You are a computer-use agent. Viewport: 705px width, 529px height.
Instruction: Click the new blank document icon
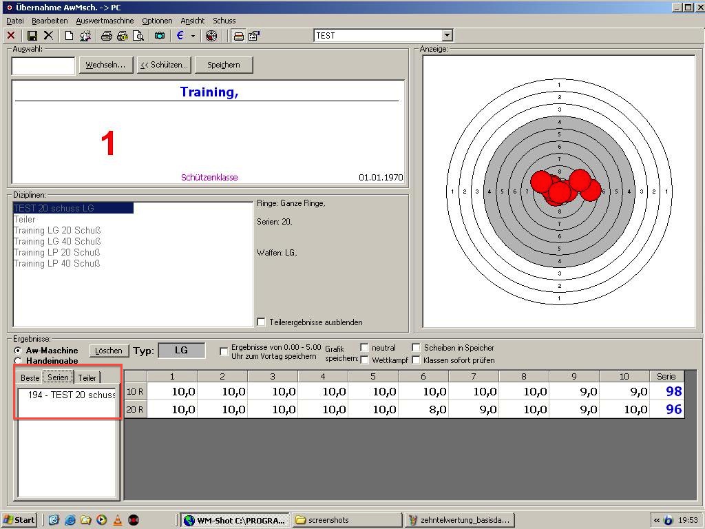(x=69, y=36)
